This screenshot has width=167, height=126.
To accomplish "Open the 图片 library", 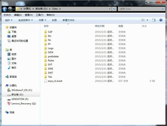I will 14,59.
